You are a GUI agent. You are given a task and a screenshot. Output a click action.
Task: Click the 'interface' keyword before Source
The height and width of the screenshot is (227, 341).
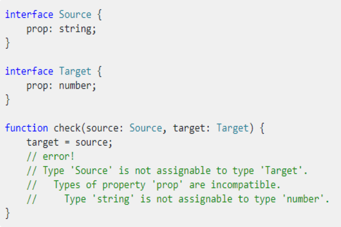point(29,15)
